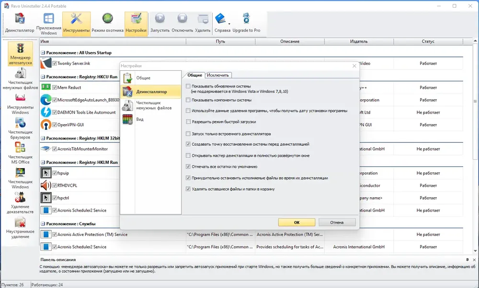Uncheck Отмечать все остатки по умолчанию
Screen dimensions: 479x288
pyautogui.click(x=188, y=167)
